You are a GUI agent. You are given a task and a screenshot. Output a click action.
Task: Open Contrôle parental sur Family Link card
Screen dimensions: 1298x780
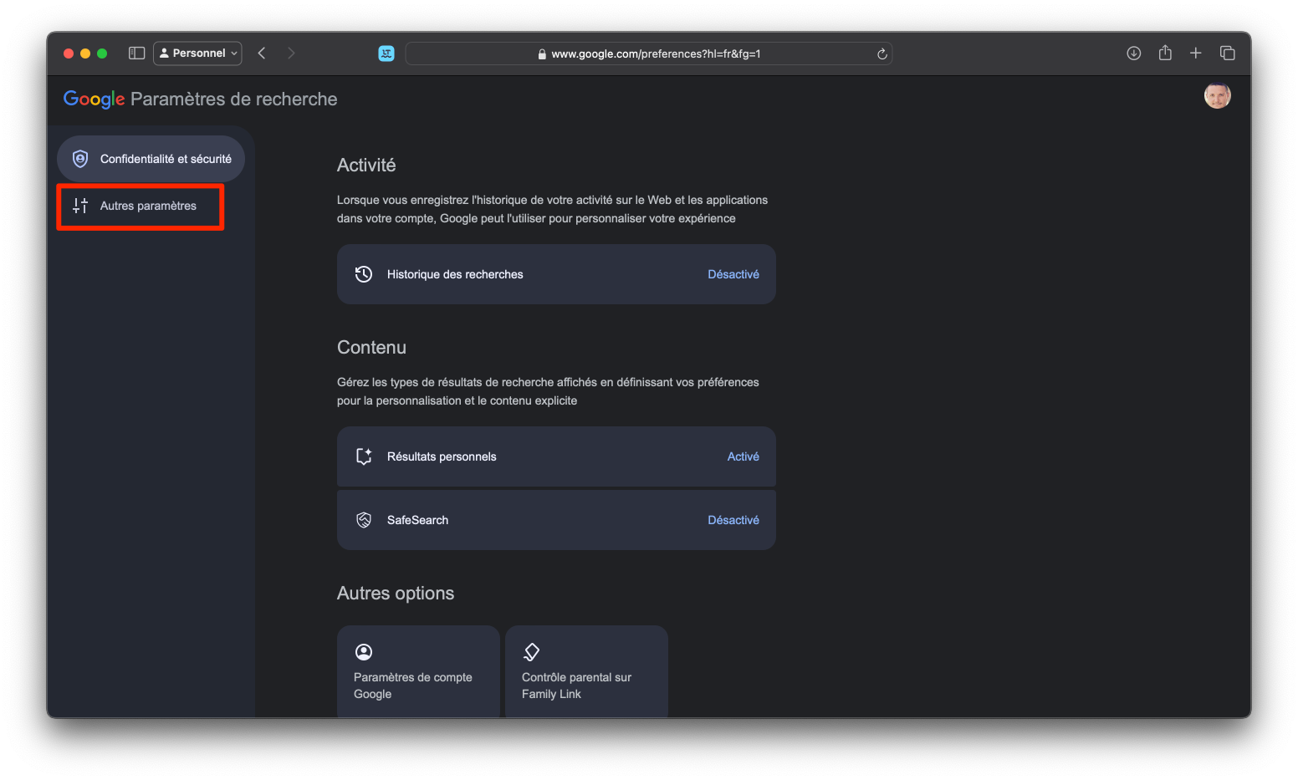point(586,671)
